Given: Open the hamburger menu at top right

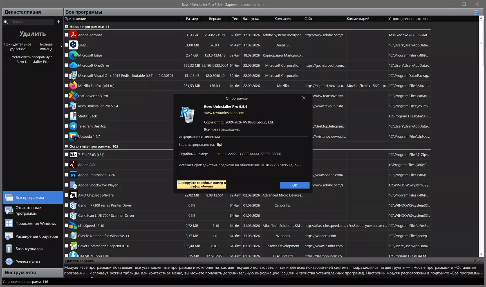Looking at the screenshot, I should (x=477, y=12).
